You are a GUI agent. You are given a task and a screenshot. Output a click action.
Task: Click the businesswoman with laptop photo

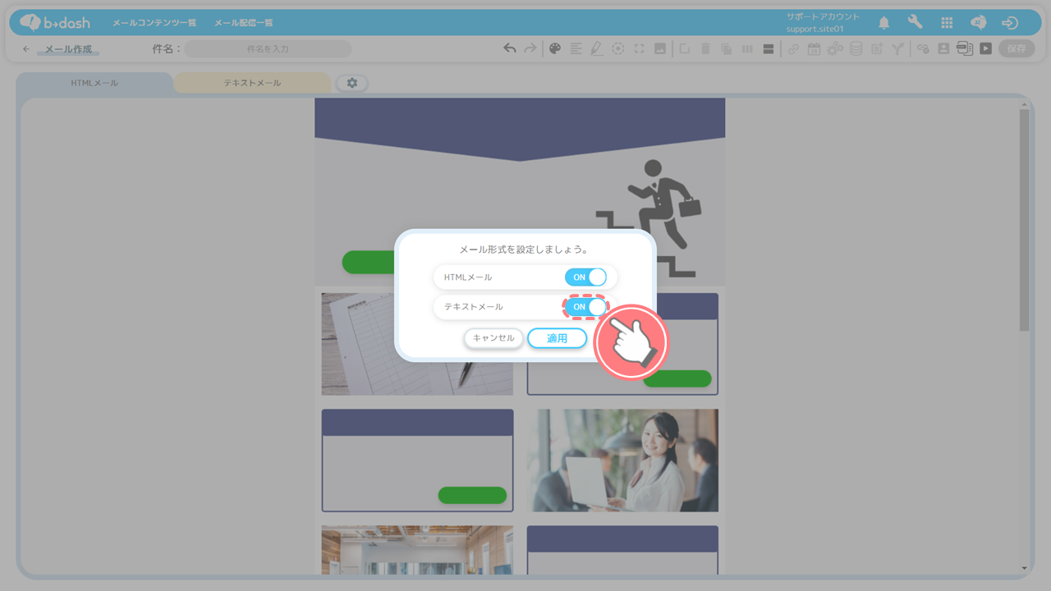point(622,460)
